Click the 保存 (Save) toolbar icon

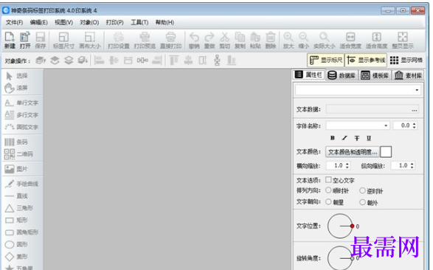click(x=41, y=41)
